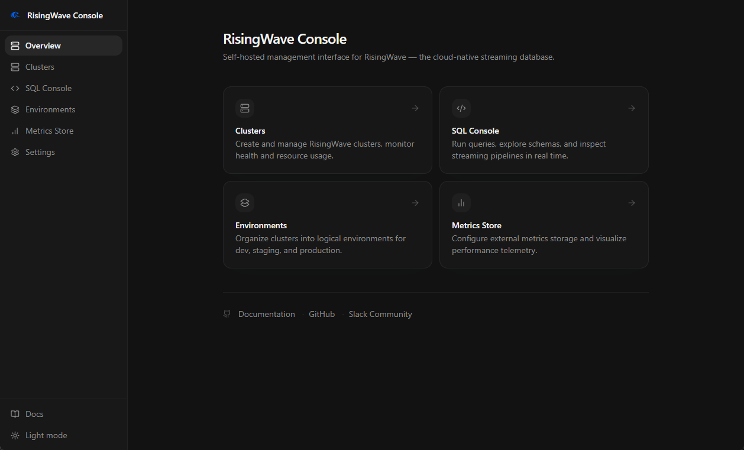The height and width of the screenshot is (450, 744).
Task: Click the 'RisingWave Console' page heading
Action: tap(284, 39)
